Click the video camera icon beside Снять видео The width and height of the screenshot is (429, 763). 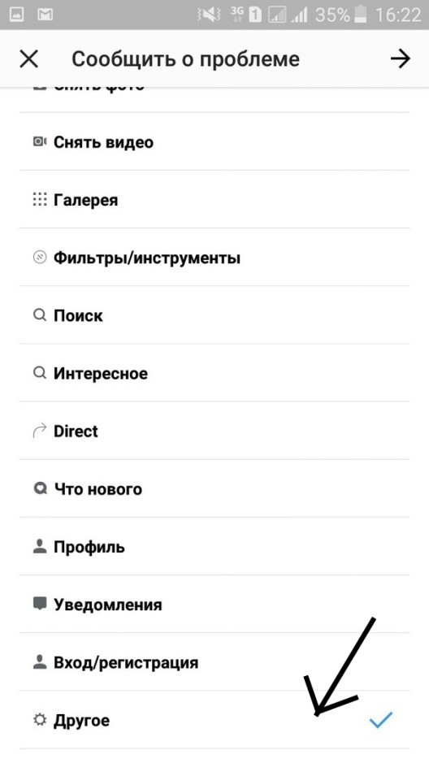(x=39, y=141)
